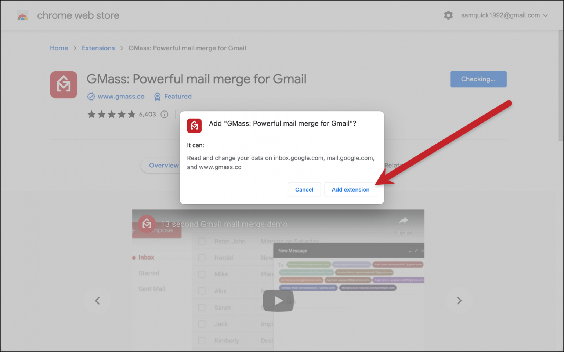Tick the checkbox beside Mike
Screen dimensions: 564x352
click(x=202, y=274)
